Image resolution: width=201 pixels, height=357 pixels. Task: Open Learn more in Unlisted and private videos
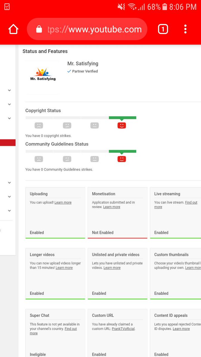[112, 268]
